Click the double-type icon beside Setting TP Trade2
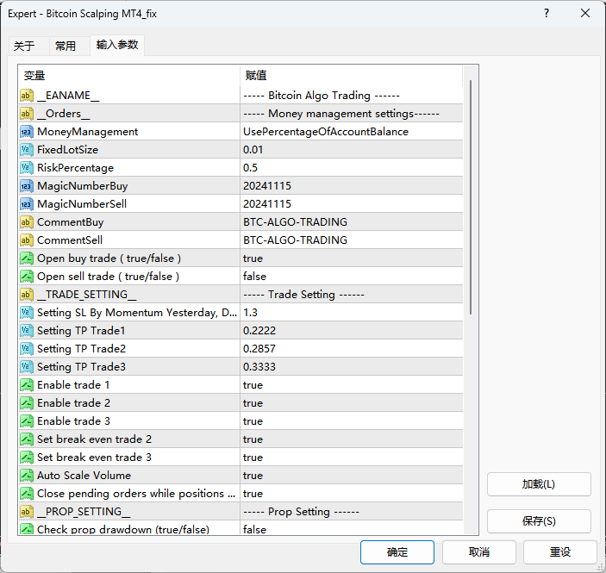 tap(27, 349)
